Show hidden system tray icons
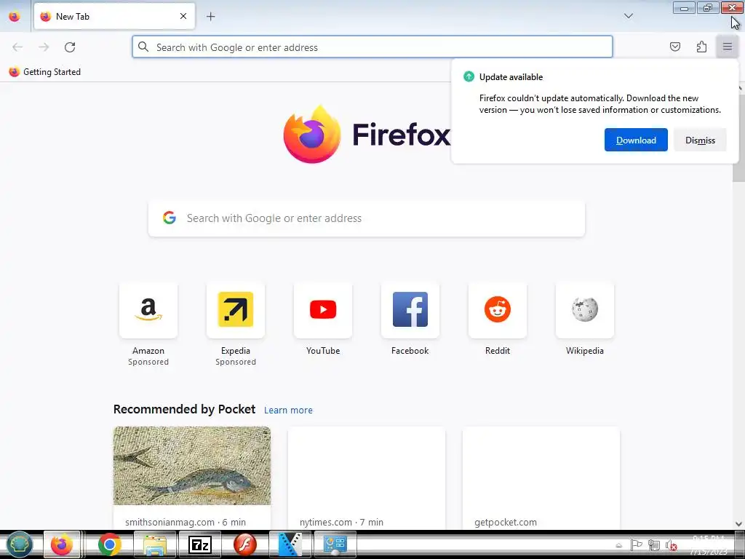 coord(618,545)
